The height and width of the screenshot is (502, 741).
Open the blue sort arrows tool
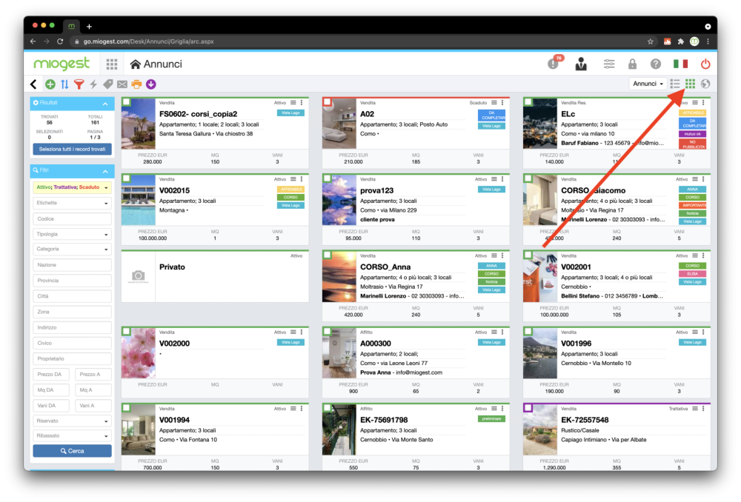pyautogui.click(x=64, y=84)
